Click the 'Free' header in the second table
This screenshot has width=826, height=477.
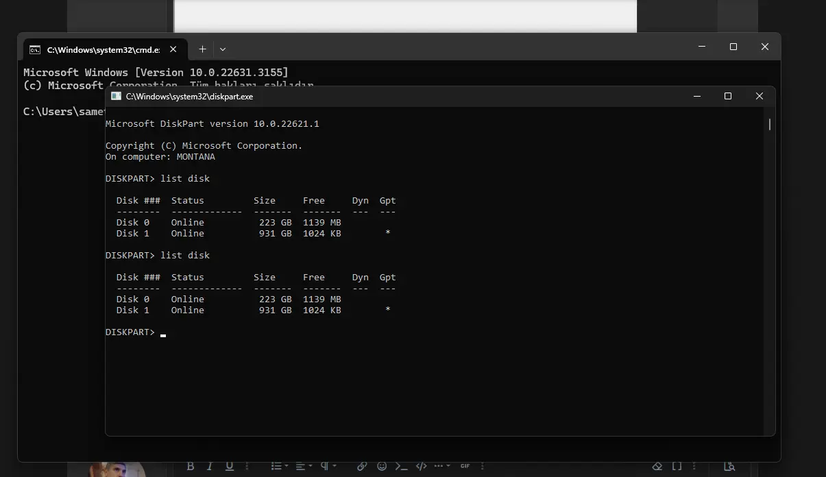(314, 278)
